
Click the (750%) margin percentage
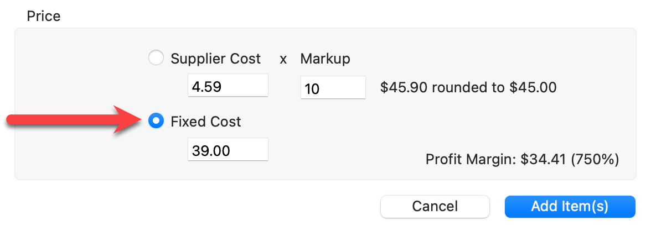594,160
